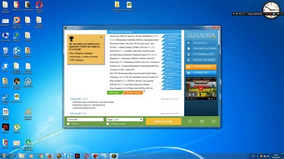284x159 pixels.
Task: Select FunTime server row
Action: 132,47
